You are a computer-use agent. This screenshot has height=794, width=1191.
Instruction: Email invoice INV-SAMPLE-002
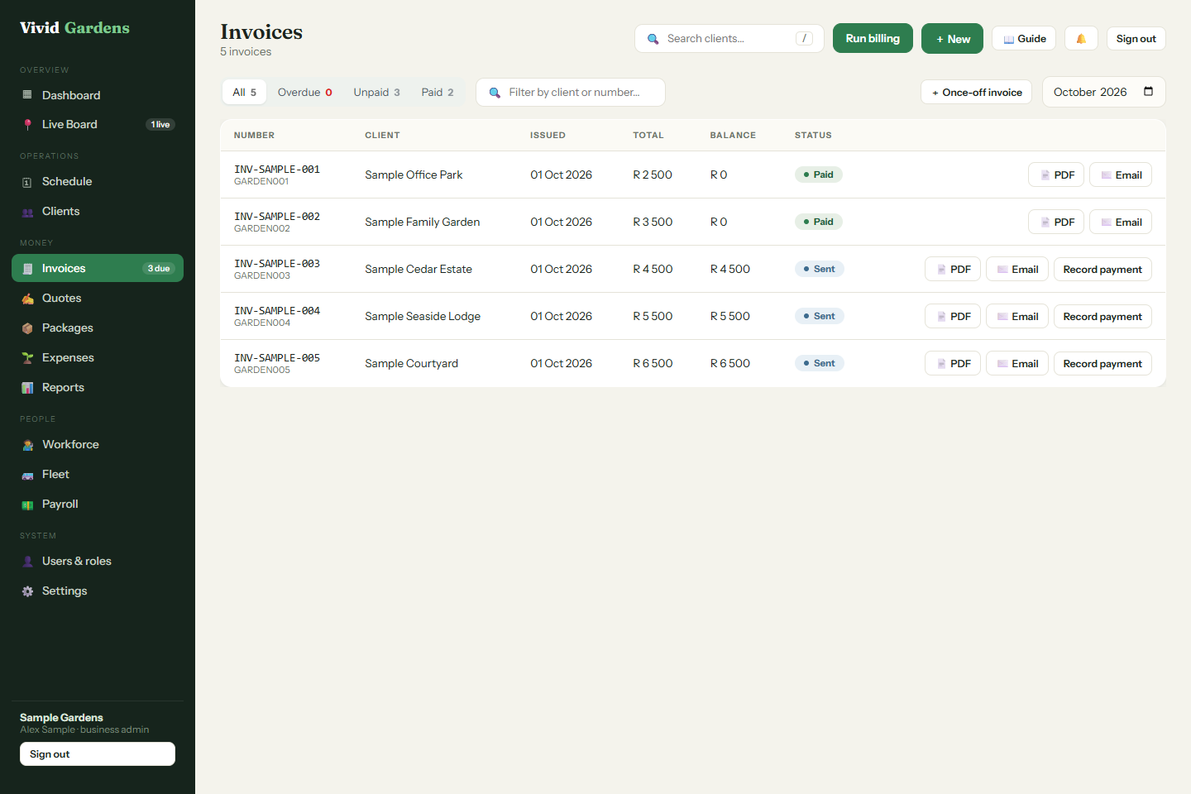pyautogui.click(x=1121, y=222)
